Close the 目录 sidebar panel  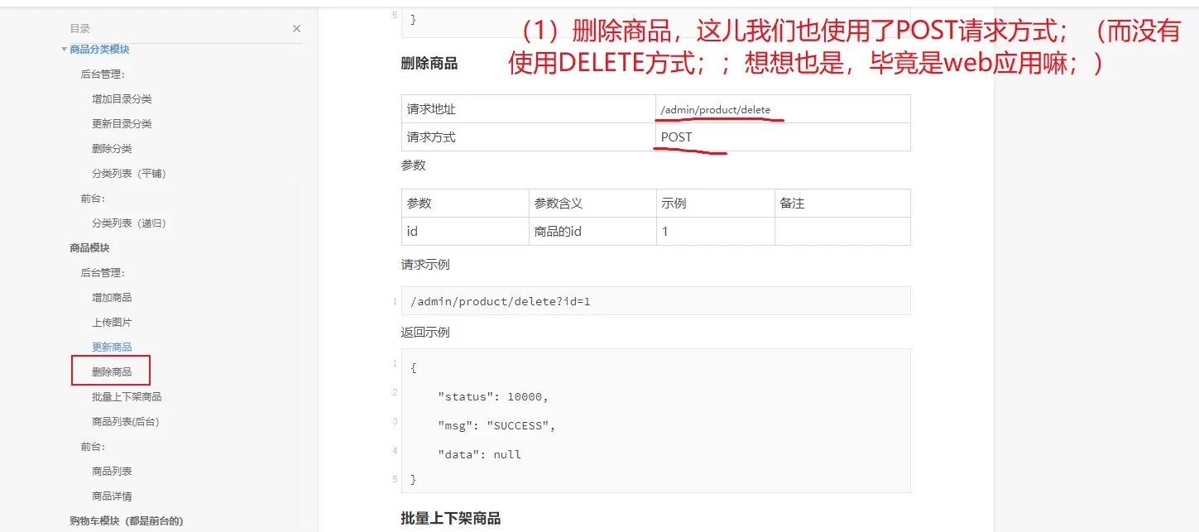point(296,29)
